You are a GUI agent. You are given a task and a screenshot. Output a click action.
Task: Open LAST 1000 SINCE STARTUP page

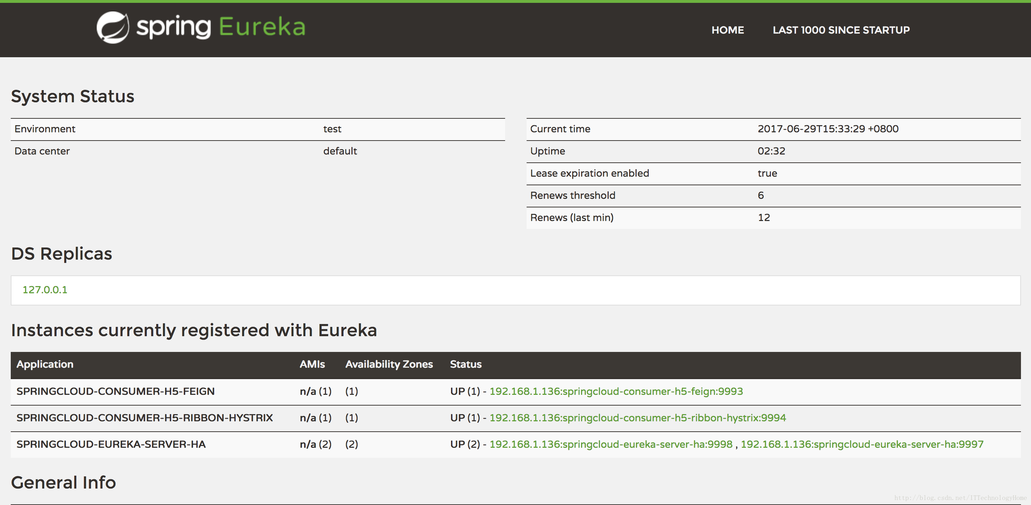841,30
